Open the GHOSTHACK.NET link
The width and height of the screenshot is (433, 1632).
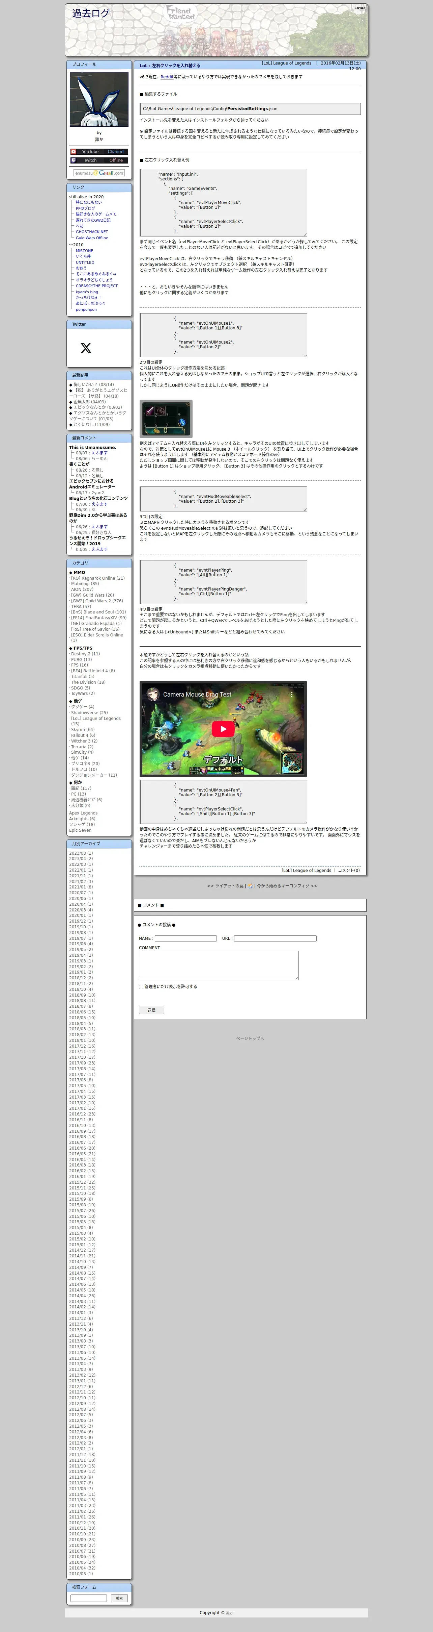pyautogui.click(x=92, y=232)
